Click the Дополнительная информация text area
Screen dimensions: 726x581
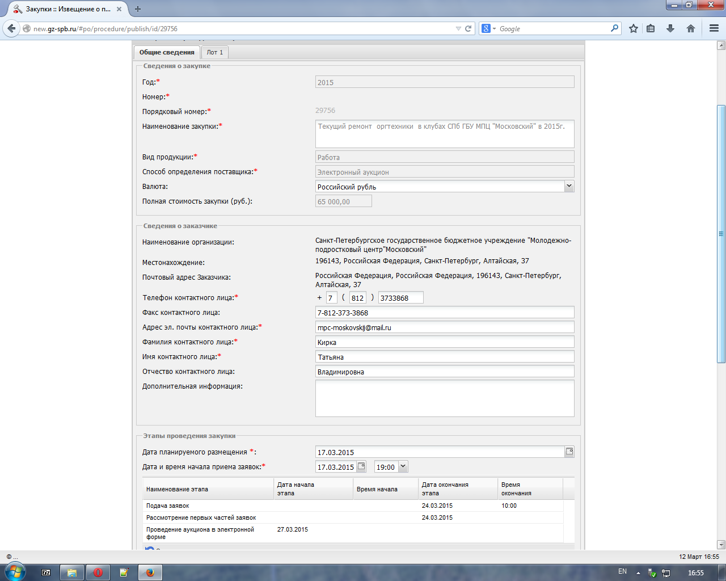click(445, 398)
